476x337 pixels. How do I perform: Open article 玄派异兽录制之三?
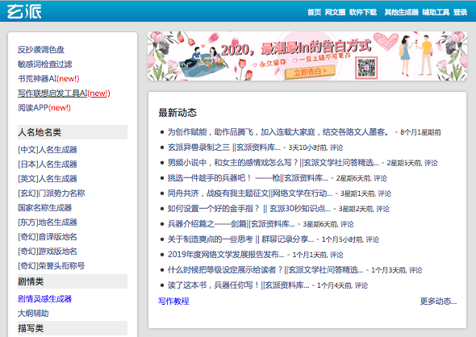224,148
